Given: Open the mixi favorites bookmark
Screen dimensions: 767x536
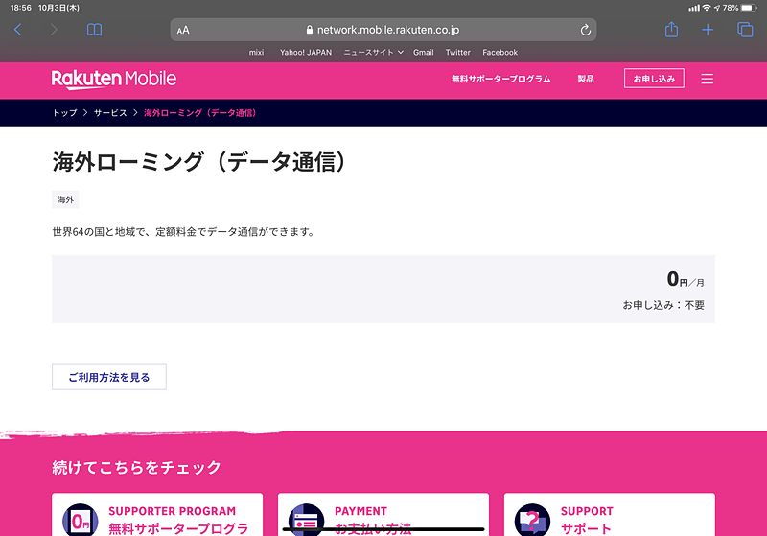Looking at the screenshot, I should pos(256,53).
